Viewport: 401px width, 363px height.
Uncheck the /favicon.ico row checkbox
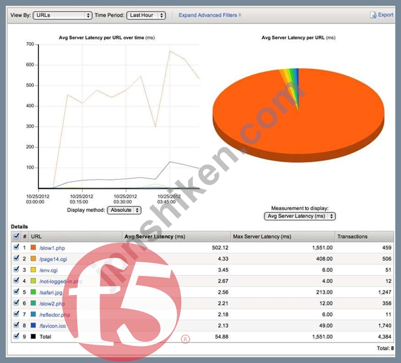16,325
